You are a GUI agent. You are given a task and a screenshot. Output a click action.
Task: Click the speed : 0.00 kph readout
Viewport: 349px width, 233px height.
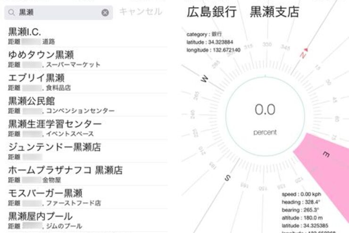(301, 194)
